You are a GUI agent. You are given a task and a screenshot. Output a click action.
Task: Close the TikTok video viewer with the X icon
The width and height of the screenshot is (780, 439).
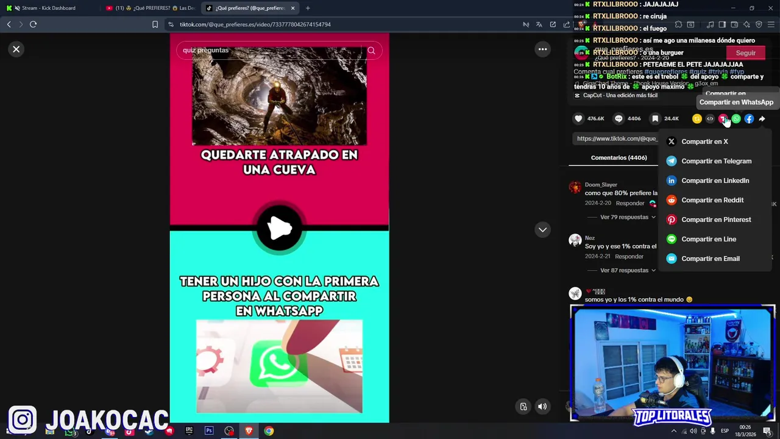[16, 49]
